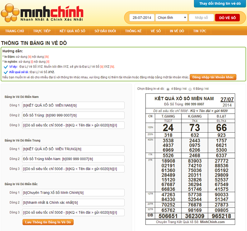The height and width of the screenshot is (231, 247).
Task: Edit Miền Trung Dòng 1 field
Action: tap(73, 149)
